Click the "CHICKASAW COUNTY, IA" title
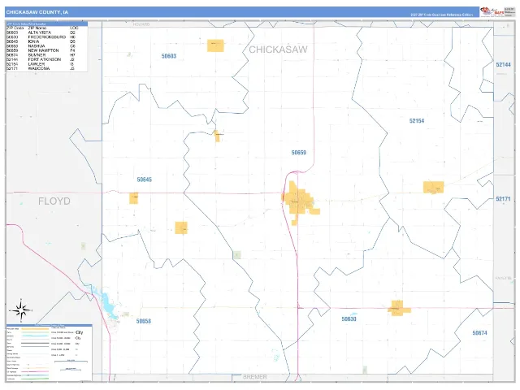Image resolution: width=520 pixels, height=390 pixels. 37,12
